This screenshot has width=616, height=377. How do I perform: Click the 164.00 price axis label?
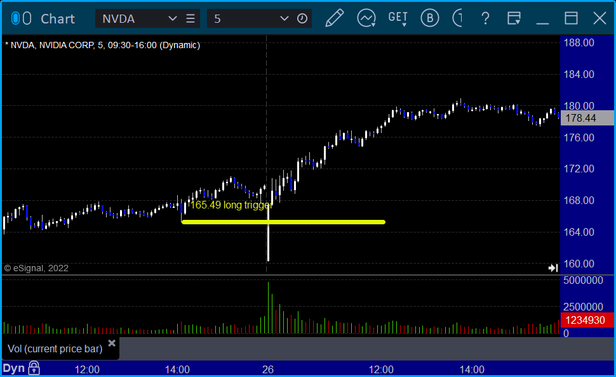579,232
